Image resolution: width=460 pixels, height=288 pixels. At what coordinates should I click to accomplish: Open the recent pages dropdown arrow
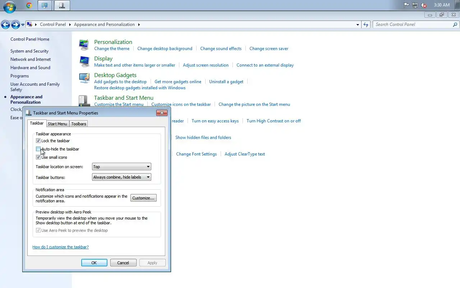[23, 25]
